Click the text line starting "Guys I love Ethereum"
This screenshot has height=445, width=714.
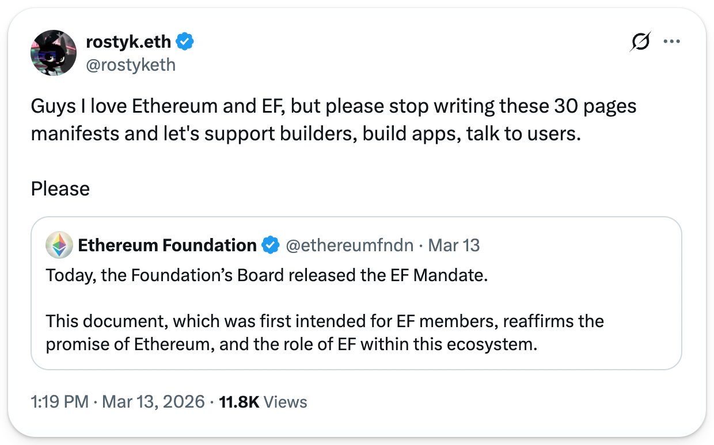click(x=333, y=106)
